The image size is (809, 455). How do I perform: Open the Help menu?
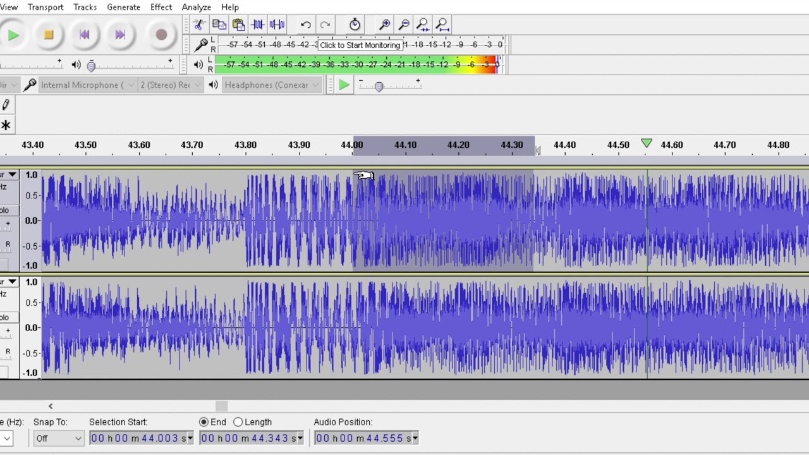pos(230,7)
